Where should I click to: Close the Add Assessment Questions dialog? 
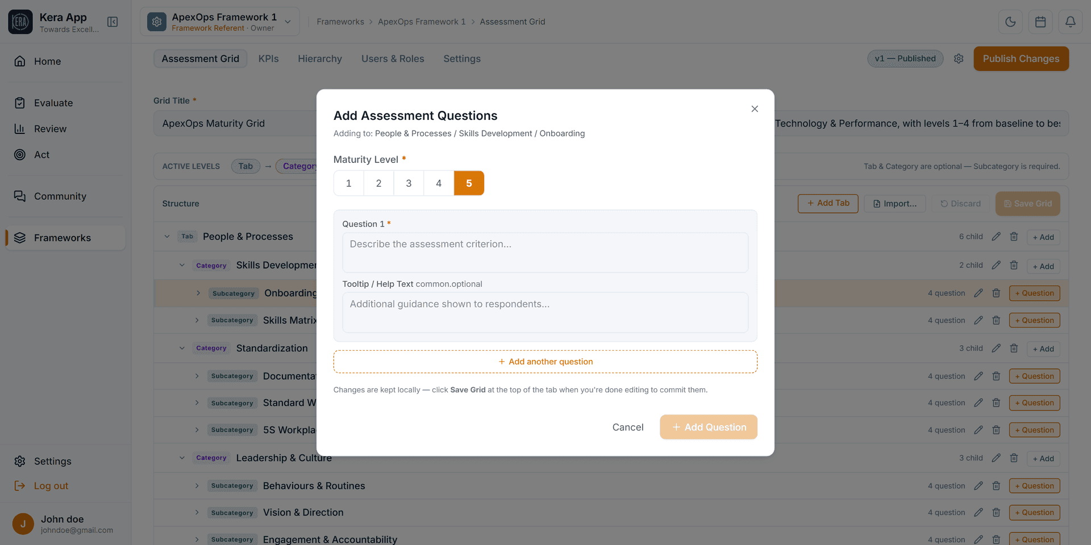755,109
